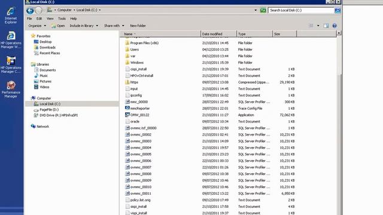Open Internet Explorer desktop shortcut

(x=11, y=15)
